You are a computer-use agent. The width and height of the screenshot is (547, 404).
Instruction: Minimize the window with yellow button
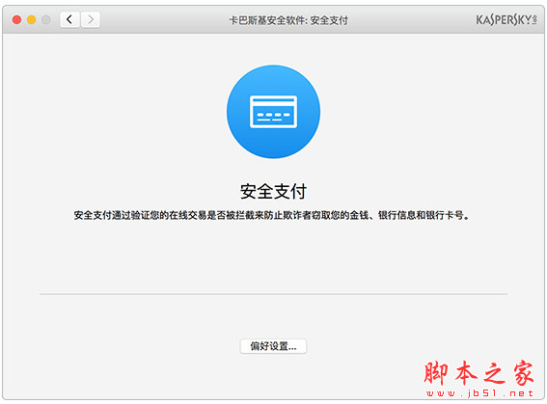tap(32, 20)
